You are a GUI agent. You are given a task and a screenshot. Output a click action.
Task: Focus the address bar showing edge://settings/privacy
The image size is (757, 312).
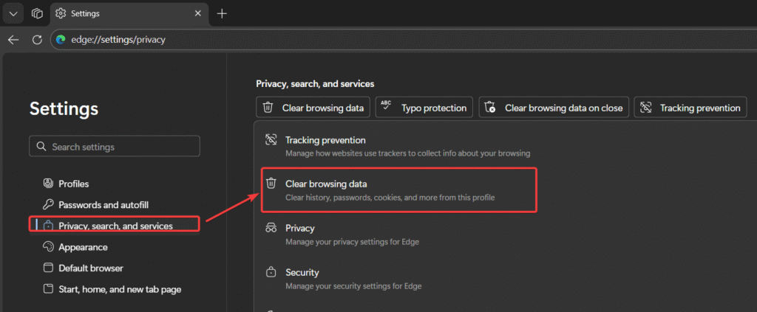click(403, 40)
